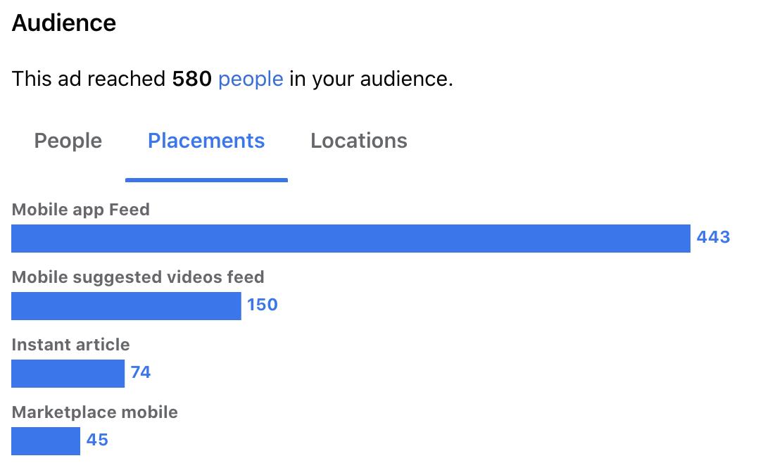This screenshot has width=763, height=463.
Task: Select the 74 reach value
Action: click(141, 372)
